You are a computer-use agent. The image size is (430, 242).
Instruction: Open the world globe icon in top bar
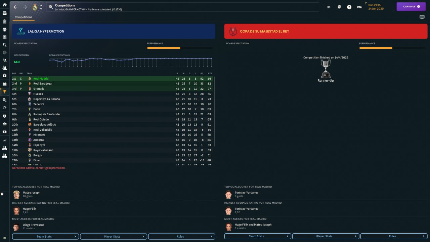[x=339, y=7]
